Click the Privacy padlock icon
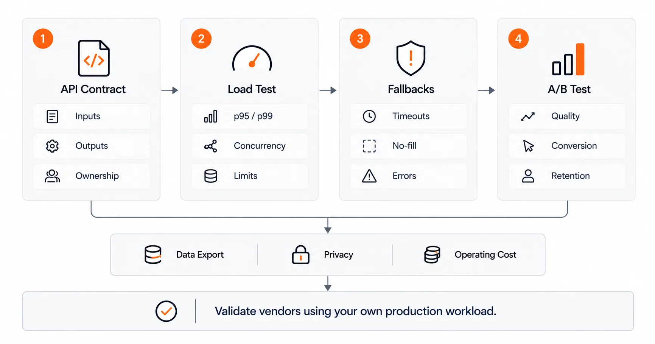 click(300, 254)
